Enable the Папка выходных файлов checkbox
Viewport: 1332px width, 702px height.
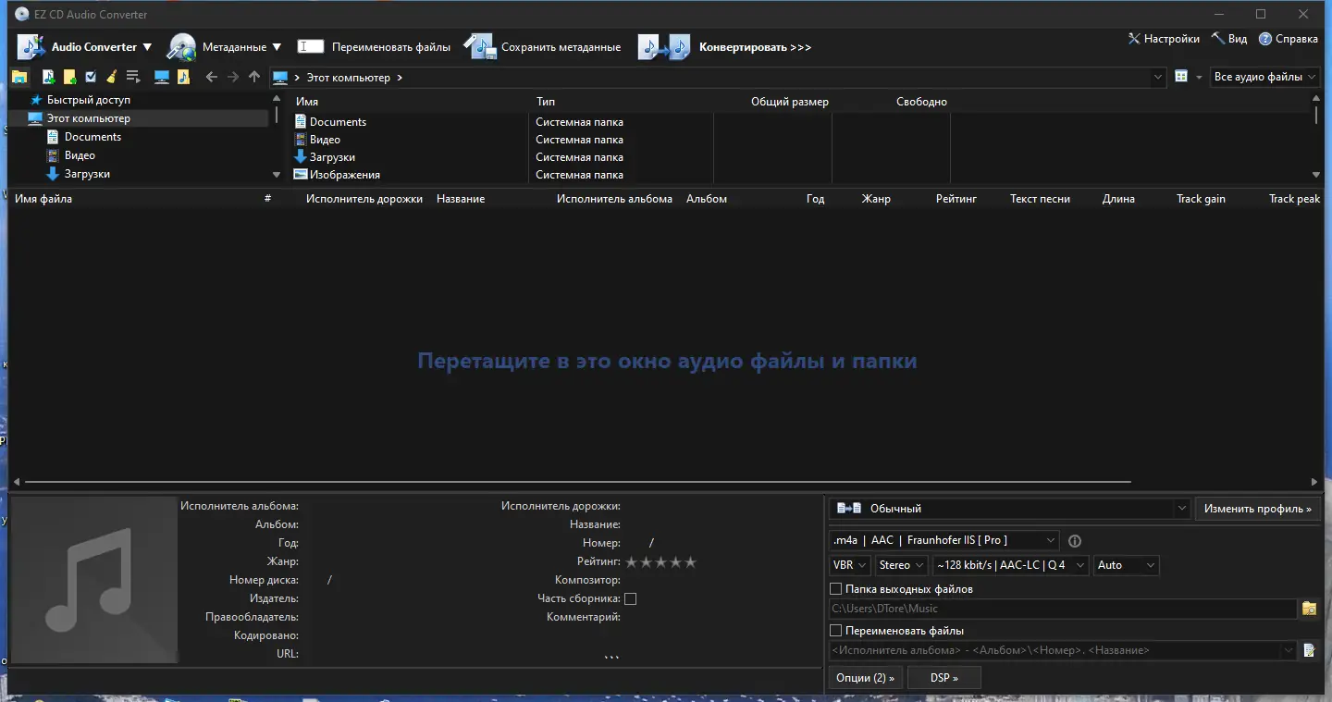[x=836, y=589]
